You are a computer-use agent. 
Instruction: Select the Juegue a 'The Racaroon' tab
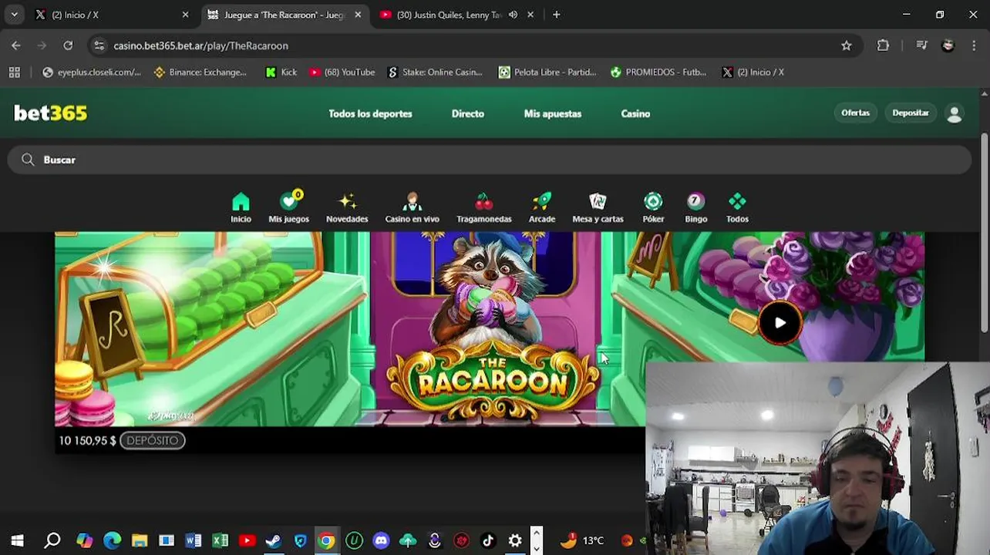[x=283, y=15]
